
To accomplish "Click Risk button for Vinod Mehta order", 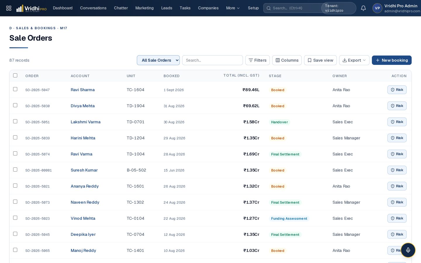I will coord(397,218).
